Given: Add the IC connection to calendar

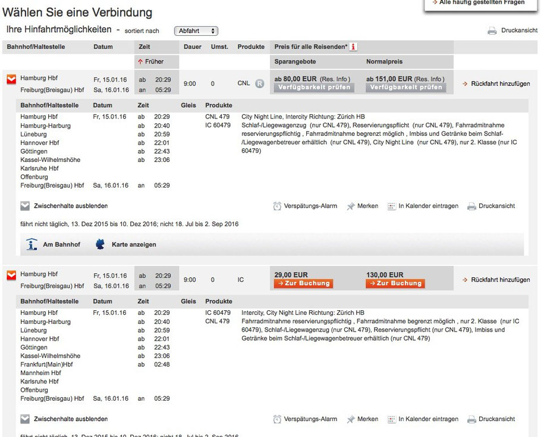Looking at the screenshot, I should [x=429, y=419].
